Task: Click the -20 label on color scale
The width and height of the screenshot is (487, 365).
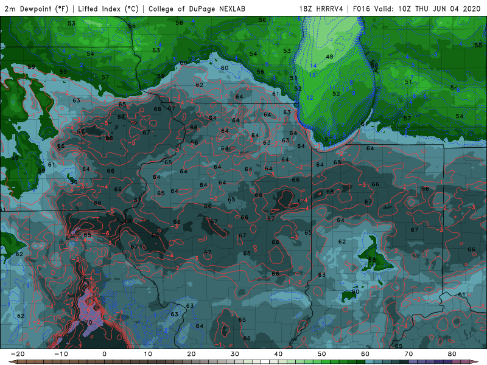Action: [18, 354]
